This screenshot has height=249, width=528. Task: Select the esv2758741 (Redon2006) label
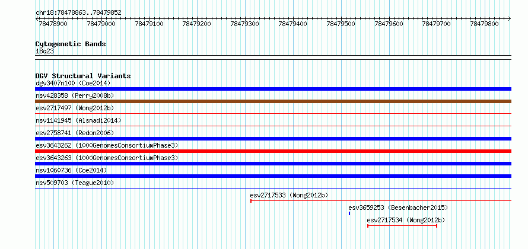coord(75,133)
